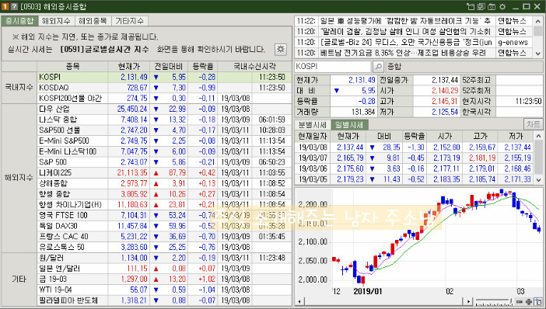Select the 상해종합 row
The width and height of the screenshot is (546, 309).
[x=164, y=183]
